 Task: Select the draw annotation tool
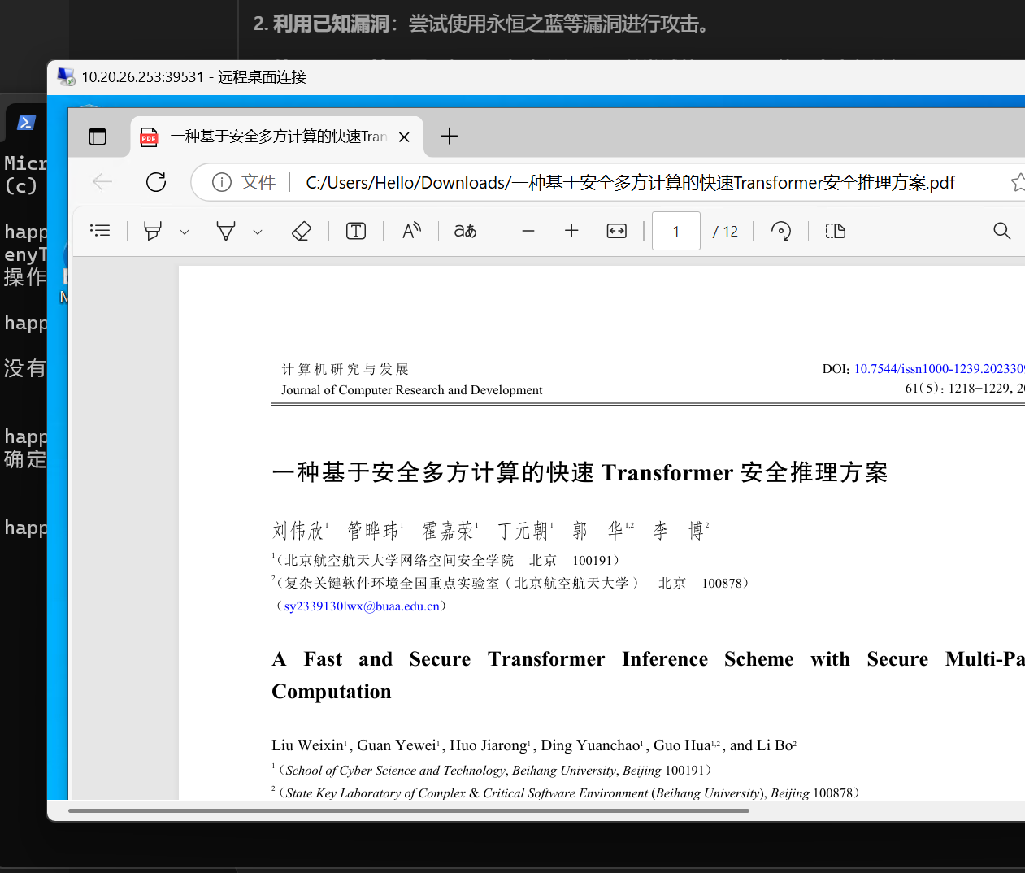pyautogui.click(x=225, y=231)
